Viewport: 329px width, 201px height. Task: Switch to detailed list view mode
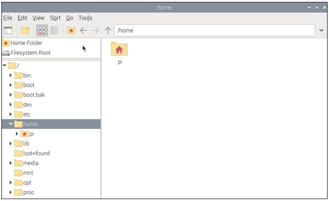pyautogui.click(x=54, y=30)
